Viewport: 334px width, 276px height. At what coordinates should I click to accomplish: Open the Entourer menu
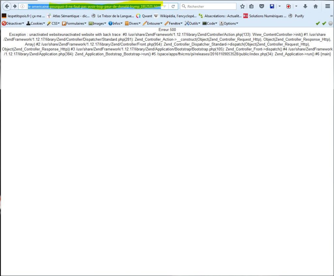[x=153, y=23]
